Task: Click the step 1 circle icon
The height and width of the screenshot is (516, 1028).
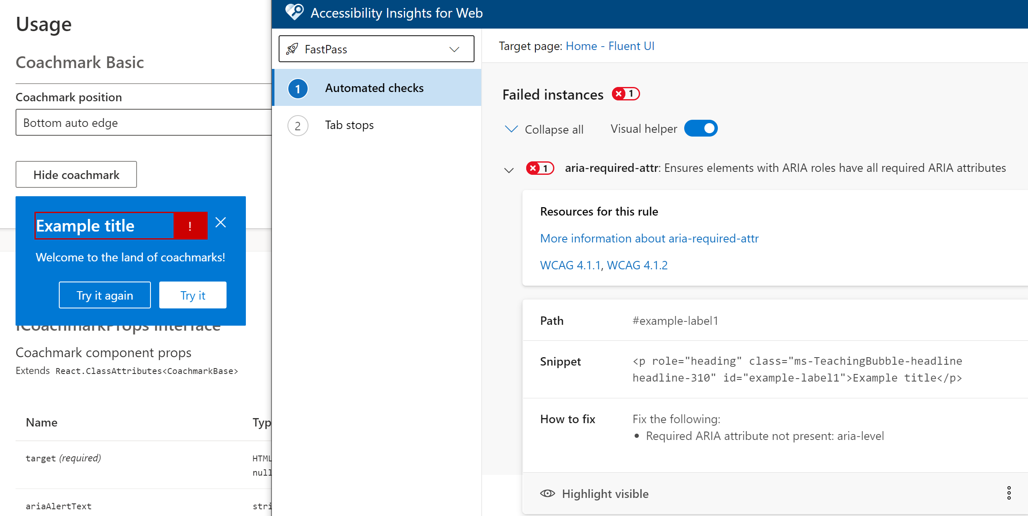Action: point(298,89)
